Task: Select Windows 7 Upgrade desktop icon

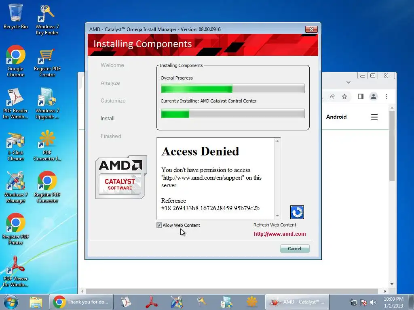Action: click(x=47, y=104)
